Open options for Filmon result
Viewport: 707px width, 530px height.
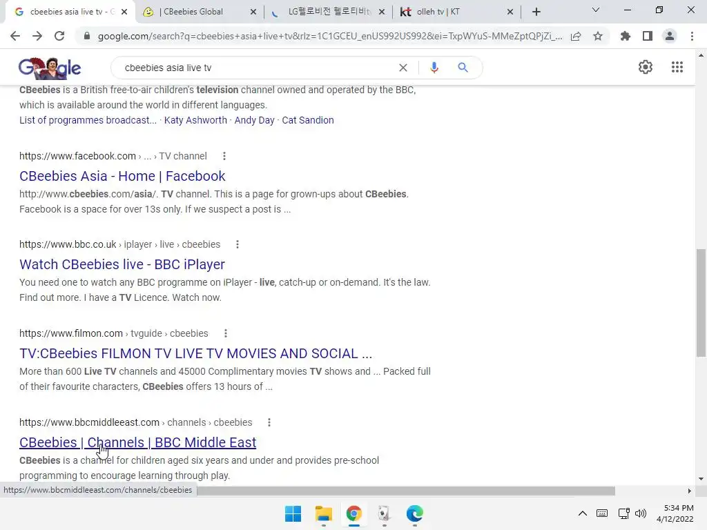pos(226,333)
